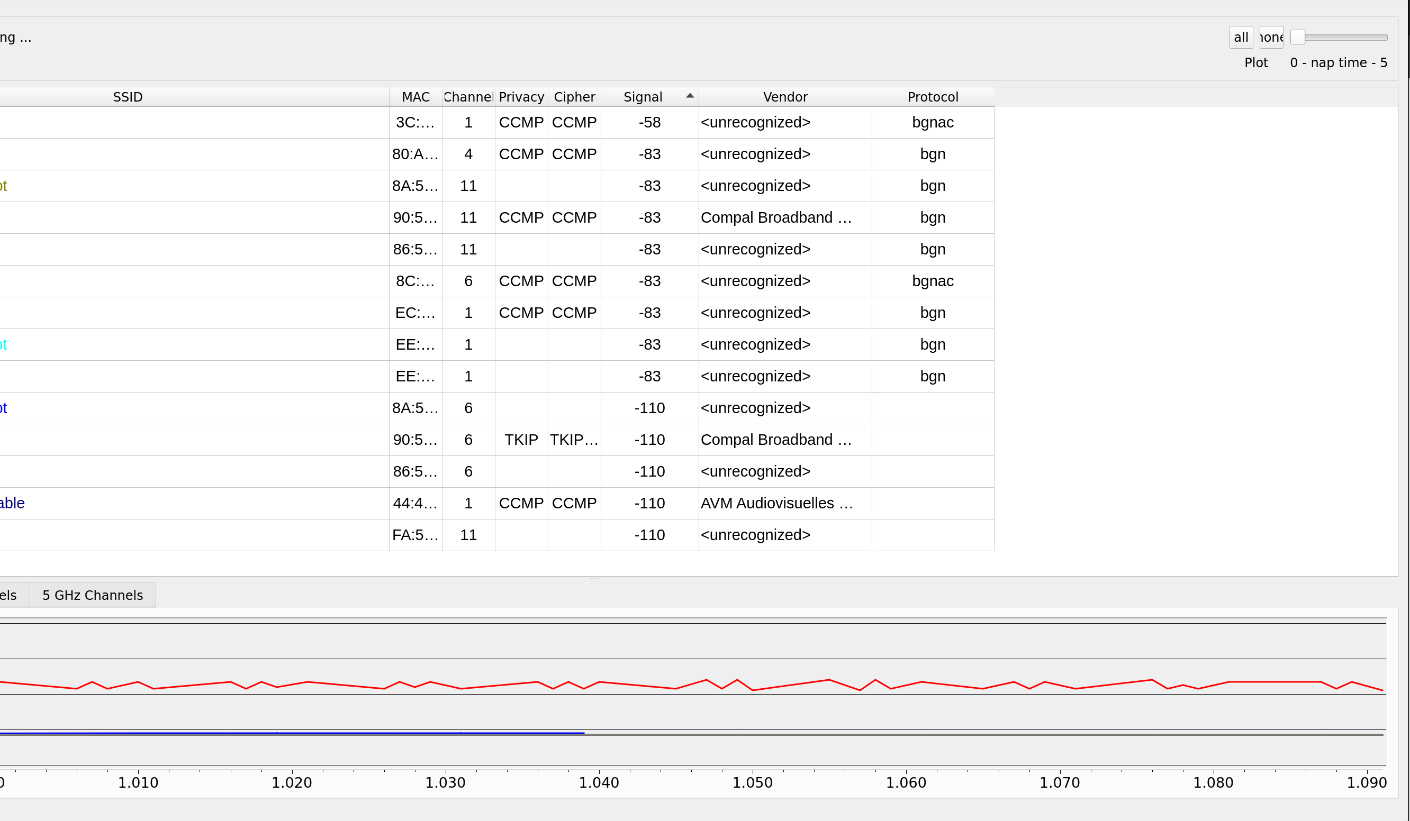Click the 1.050 mark on the time axis
Viewport: 1410px width, 821px height.
tap(752, 782)
